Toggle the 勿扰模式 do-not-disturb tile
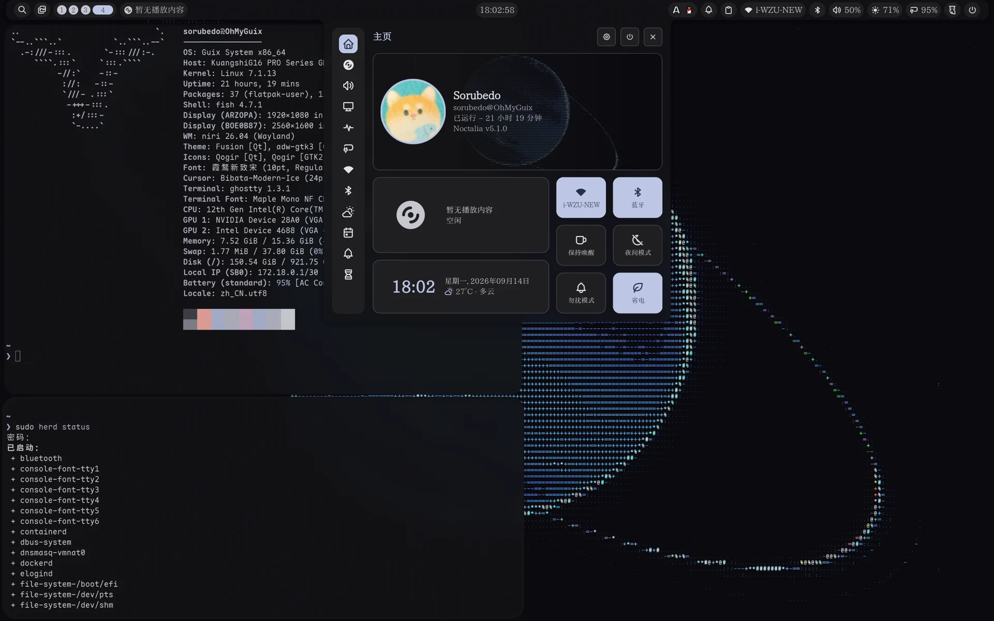 (581, 292)
